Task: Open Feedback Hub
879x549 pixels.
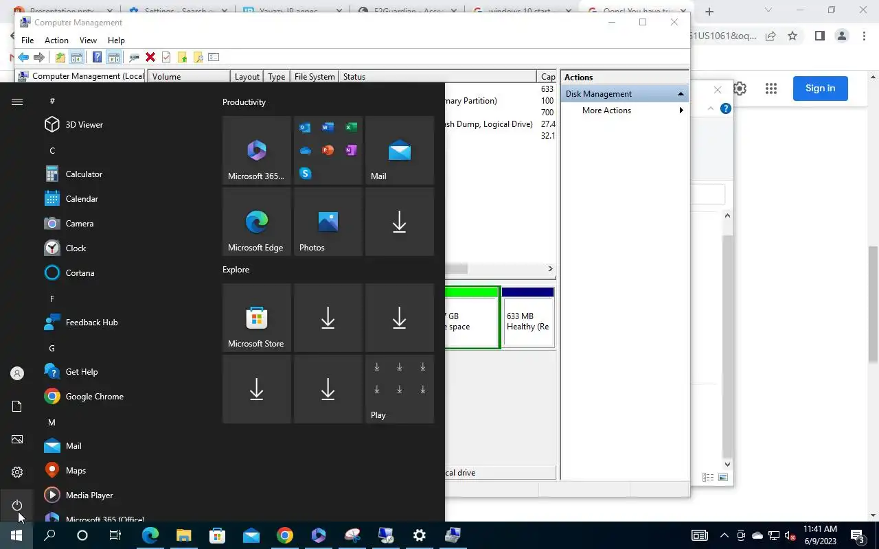Action: (x=91, y=323)
